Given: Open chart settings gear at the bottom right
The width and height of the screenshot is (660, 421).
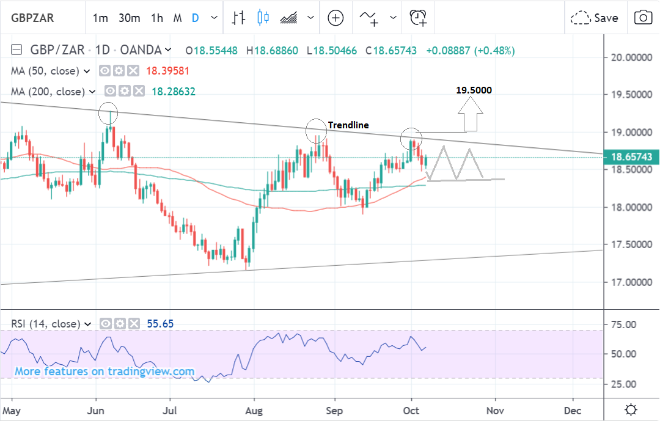Looking at the screenshot, I should point(631,409).
